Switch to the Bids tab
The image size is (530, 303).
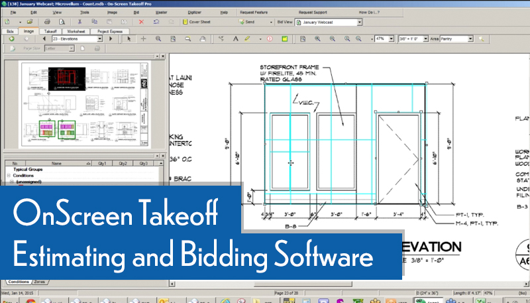[x=10, y=31]
